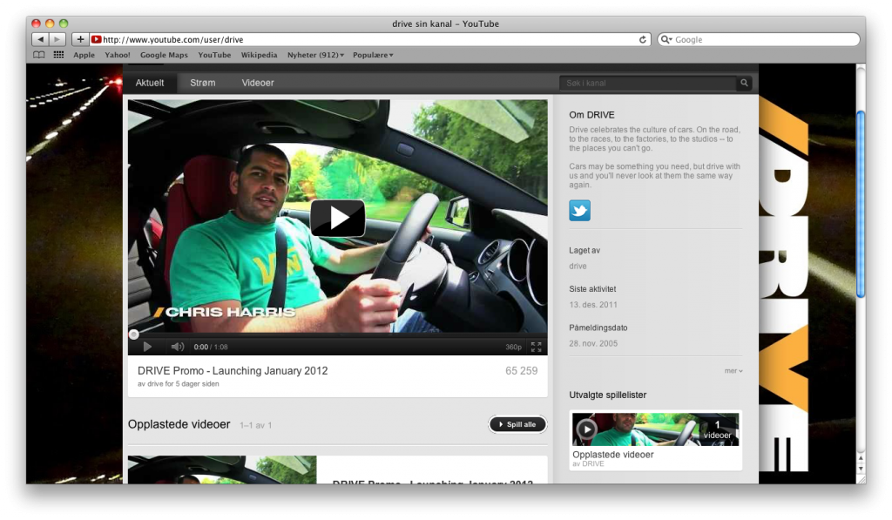Switch to the Videoer tab
Viewport: 892px width, 520px height.
click(258, 83)
